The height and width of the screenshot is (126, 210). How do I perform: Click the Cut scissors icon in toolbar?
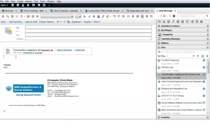tap(3, 16)
